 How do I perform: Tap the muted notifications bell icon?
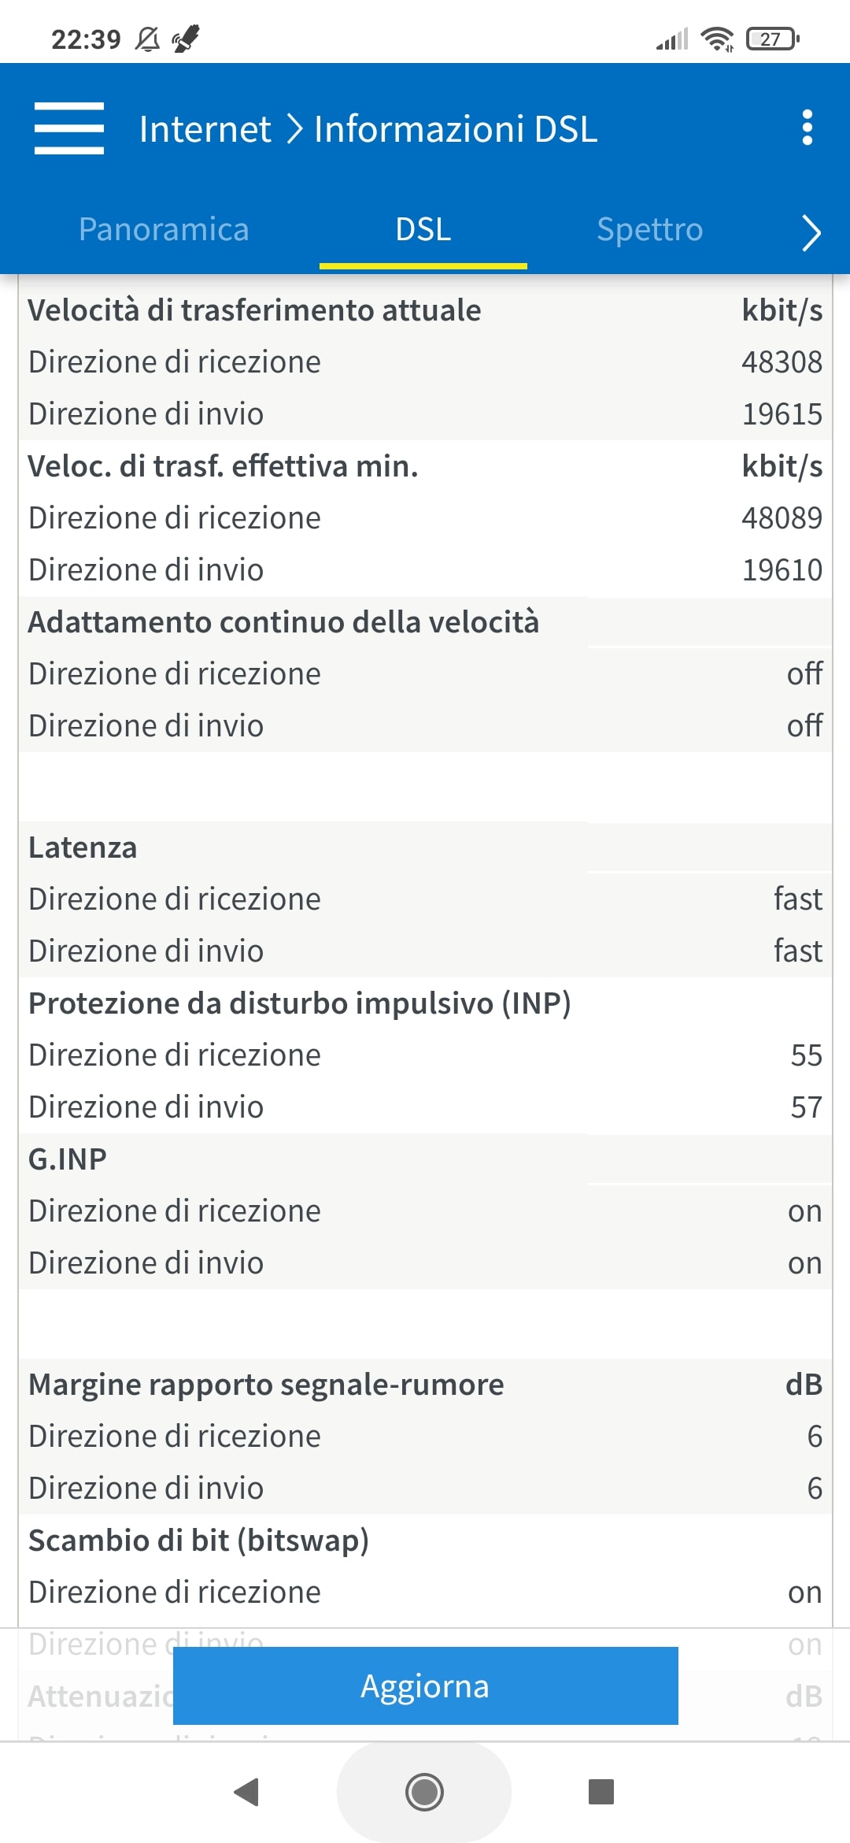click(x=147, y=39)
